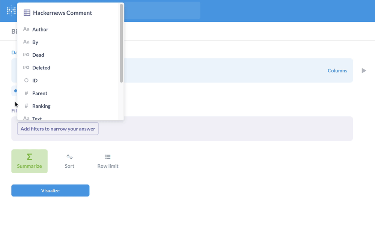This screenshot has width=375, height=243.
Task: Select the Text column entry
Action: pos(36,118)
